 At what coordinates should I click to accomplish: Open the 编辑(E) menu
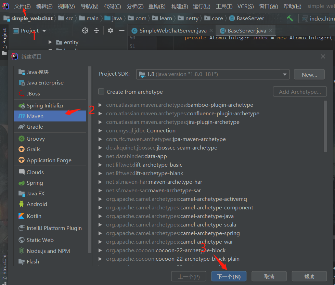click(44, 7)
